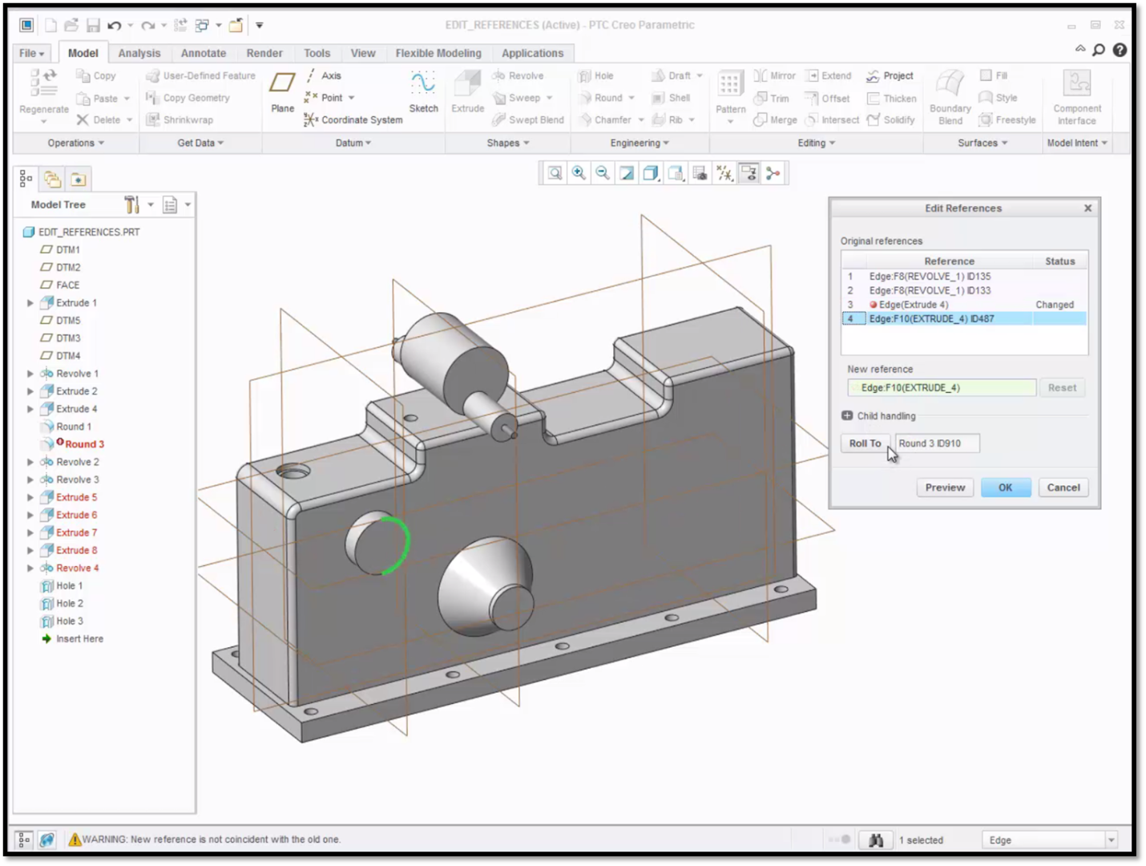Click the Reset button beside New reference
Screen dimensions: 1146x866
click(1063, 387)
